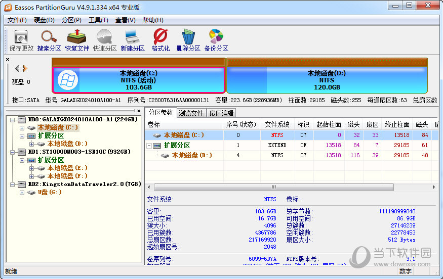Click the New Partition (新建分区) icon
This screenshot has width=443, height=279.
pos(133,40)
